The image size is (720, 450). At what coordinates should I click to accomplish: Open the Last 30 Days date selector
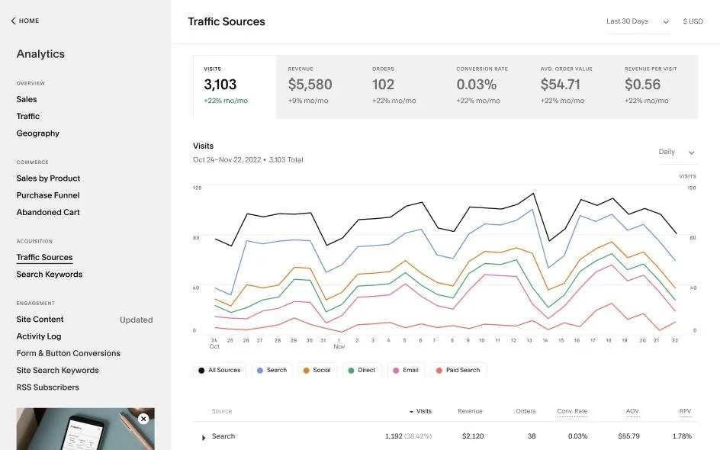(x=636, y=21)
